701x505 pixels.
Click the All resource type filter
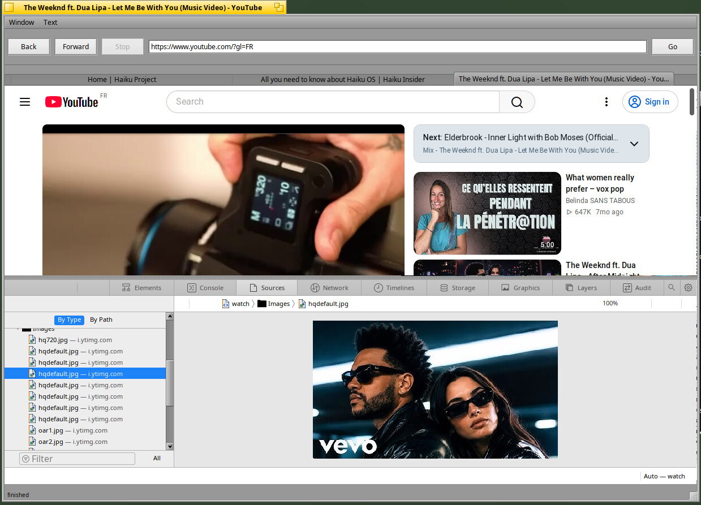pyautogui.click(x=157, y=458)
